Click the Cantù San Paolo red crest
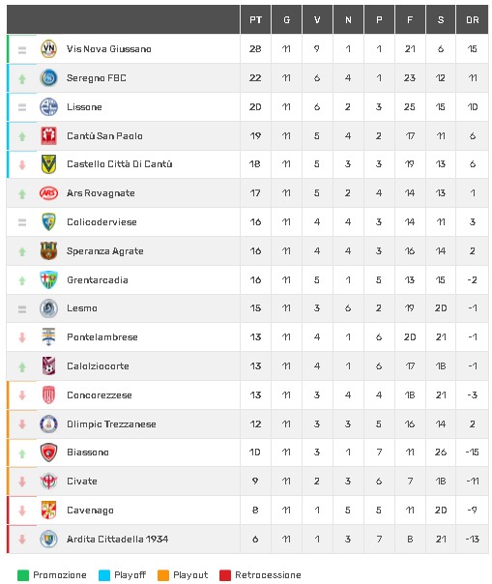 pos(48,135)
